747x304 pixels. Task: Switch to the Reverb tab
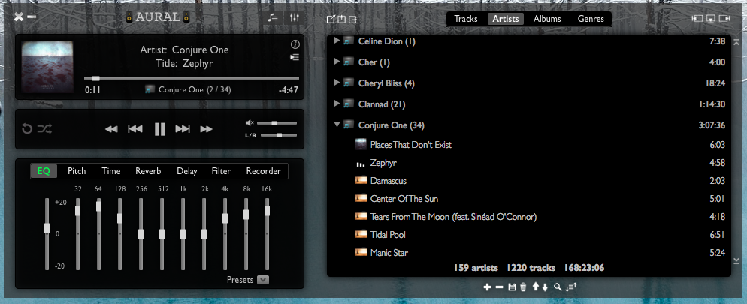(x=148, y=171)
